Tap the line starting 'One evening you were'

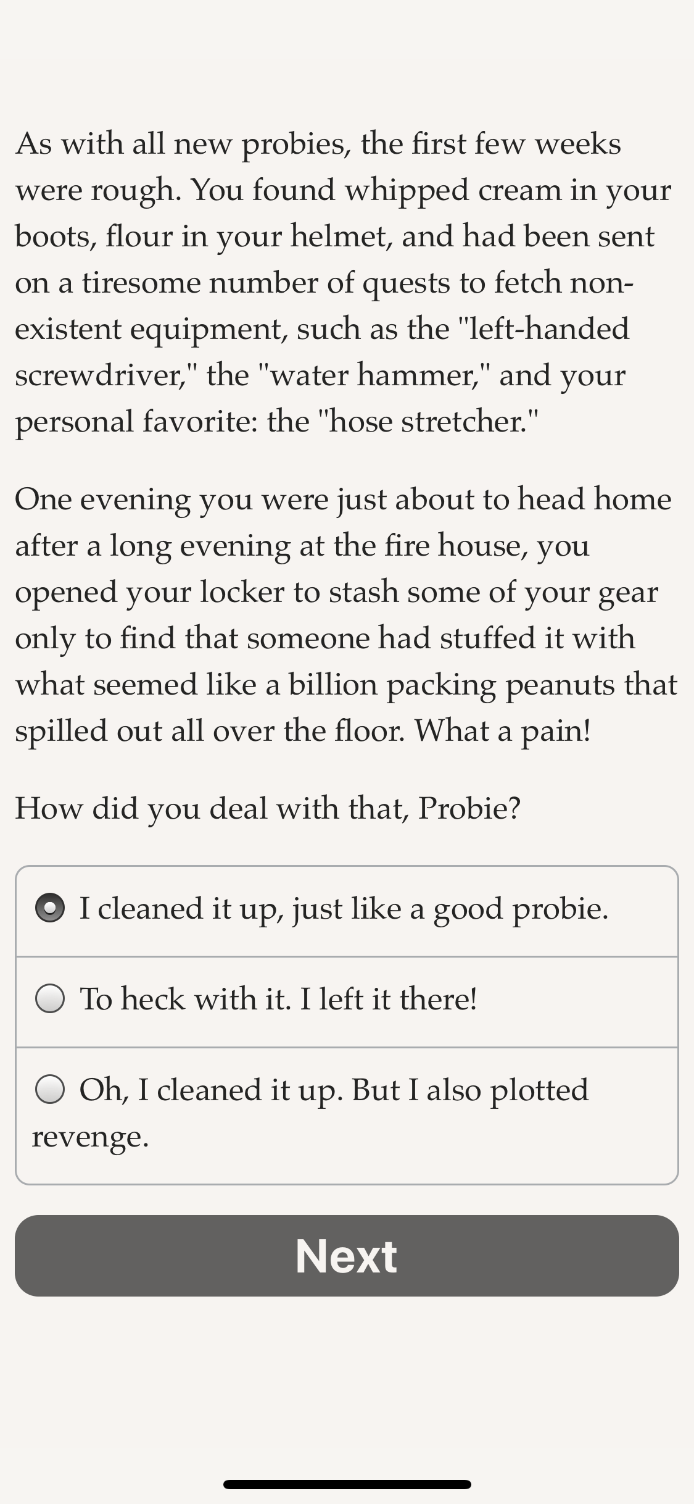[343, 499]
